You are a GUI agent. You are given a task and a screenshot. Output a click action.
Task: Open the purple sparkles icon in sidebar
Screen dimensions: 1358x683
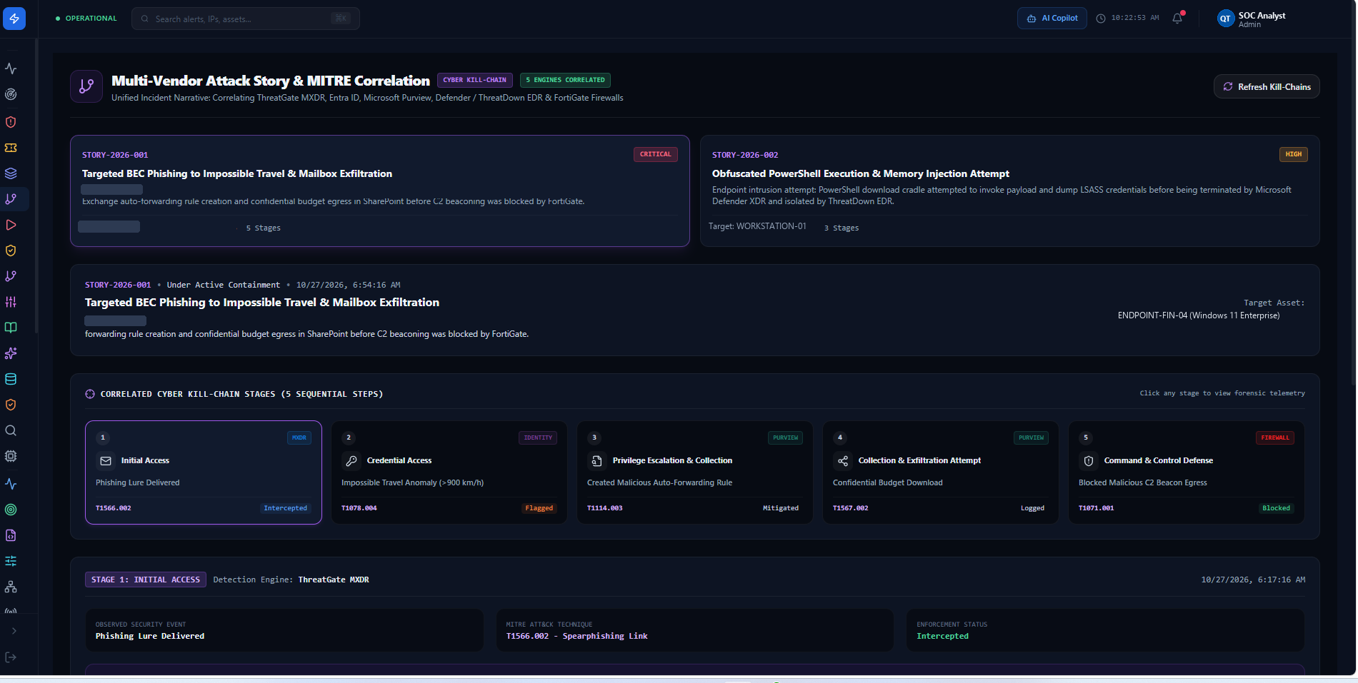pos(11,353)
